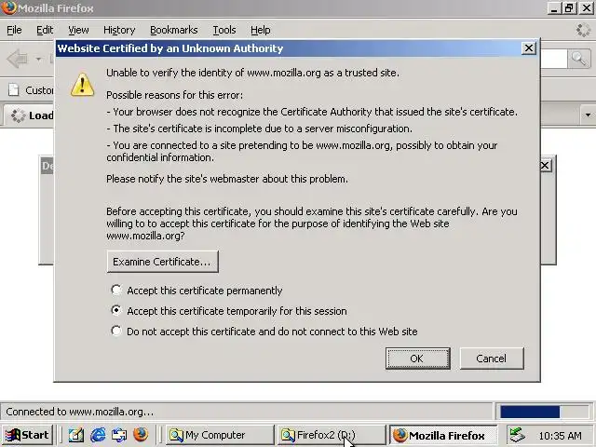This screenshot has width=596, height=447.
Task: Select the Loading tab
Action: click(30, 115)
